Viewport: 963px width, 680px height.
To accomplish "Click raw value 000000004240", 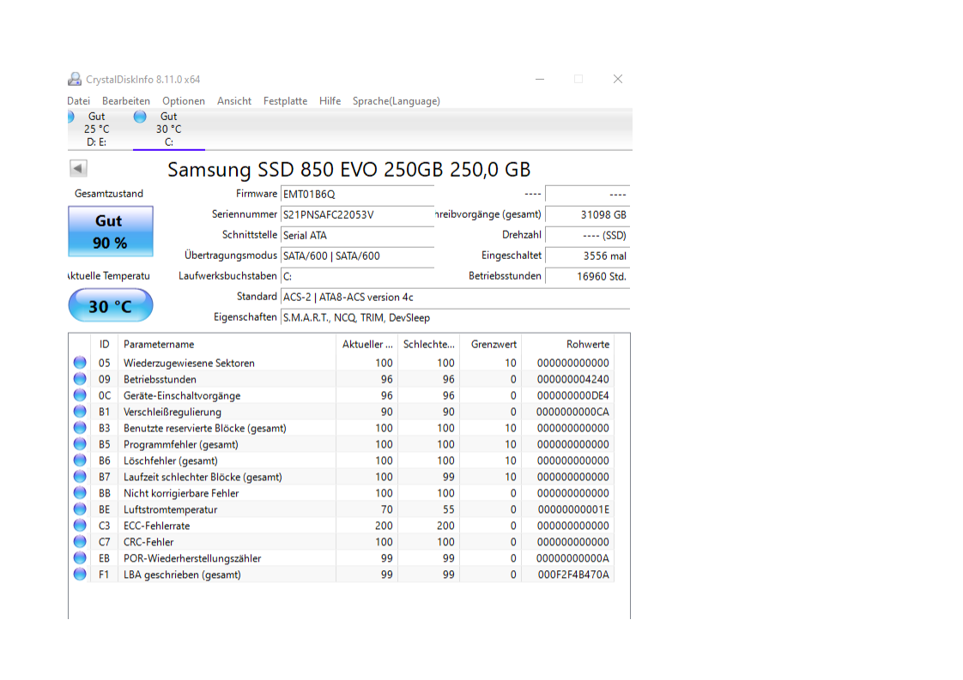I will (x=573, y=379).
